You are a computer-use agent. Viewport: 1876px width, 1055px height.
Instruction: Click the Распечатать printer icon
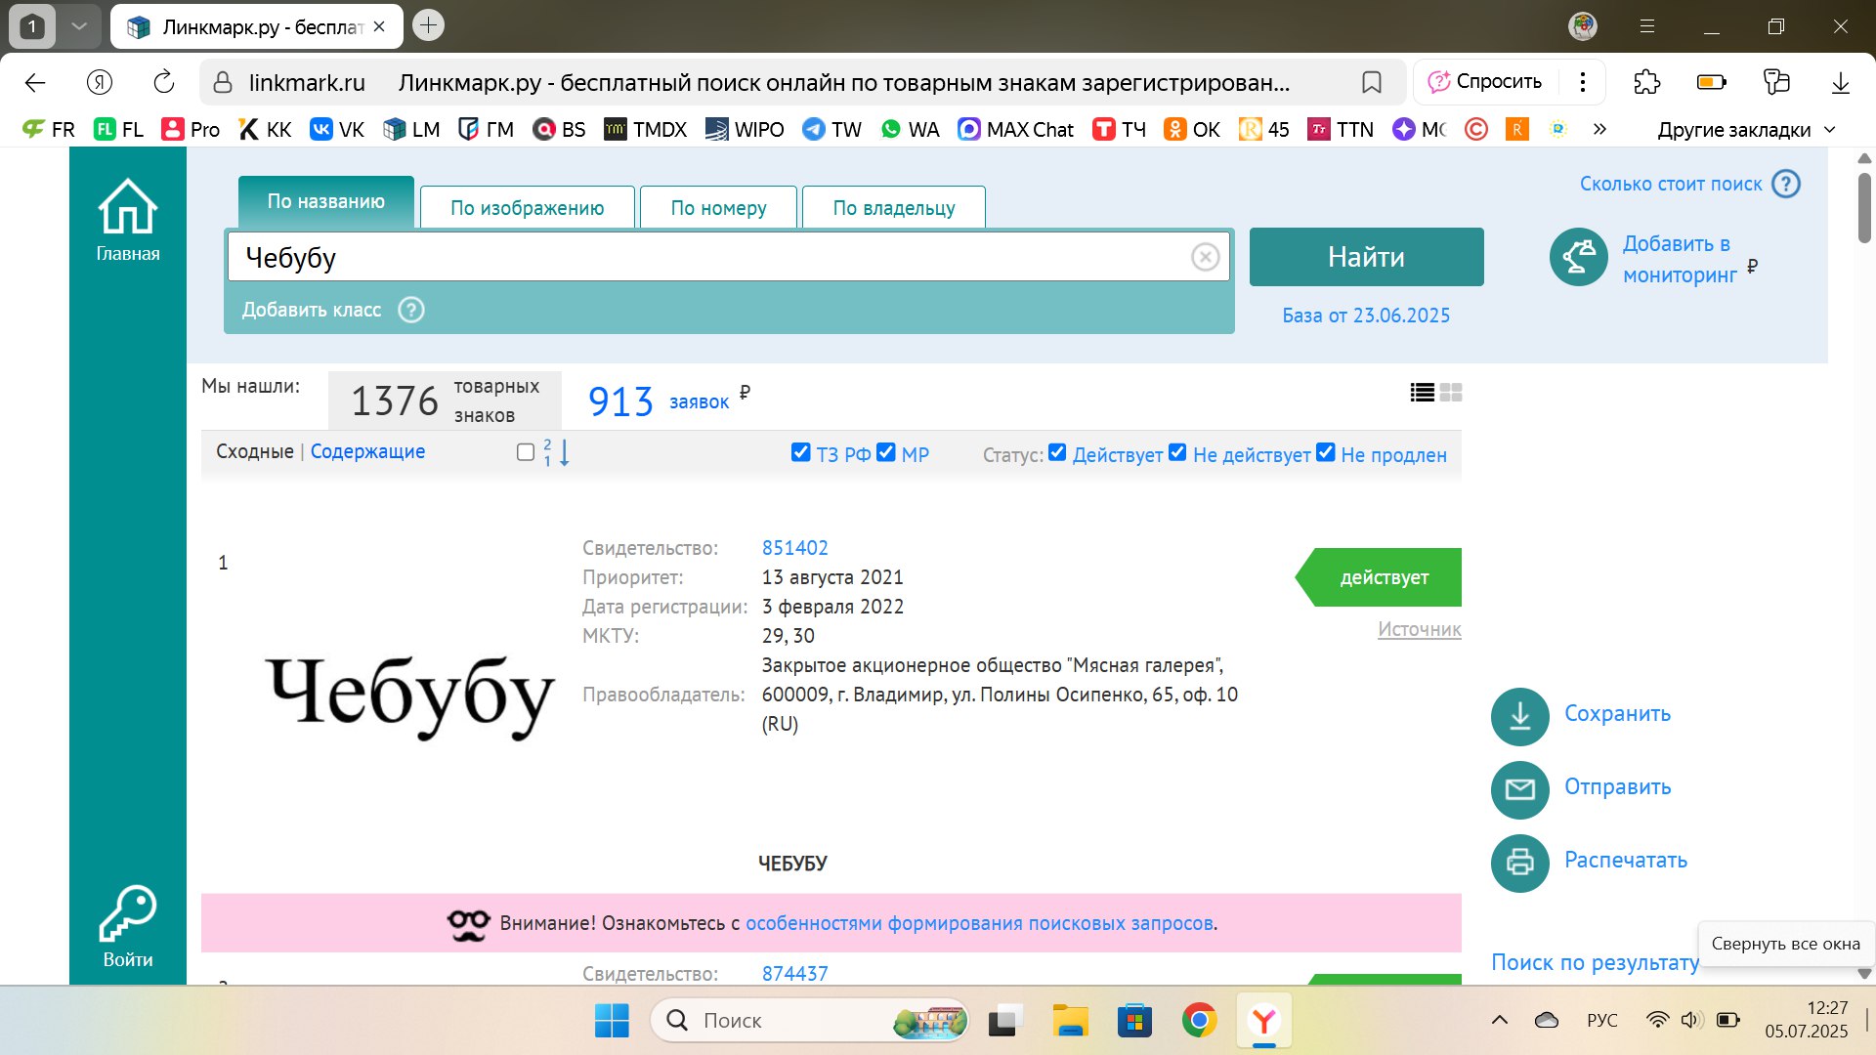pyautogui.click(x=1519, y=863)
